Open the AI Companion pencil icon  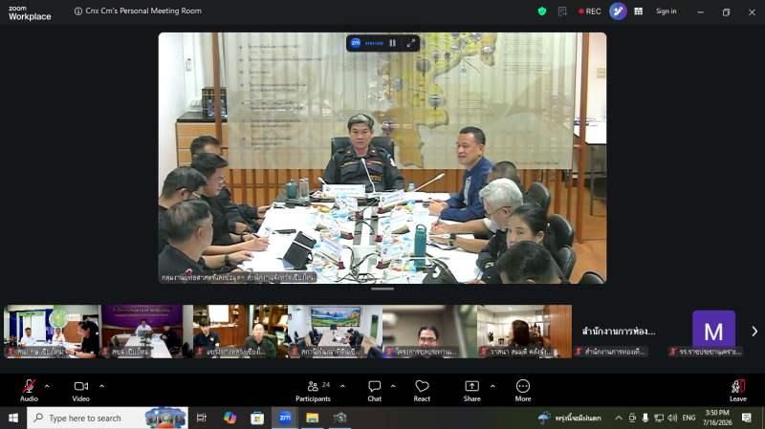[x=618, y=11]
